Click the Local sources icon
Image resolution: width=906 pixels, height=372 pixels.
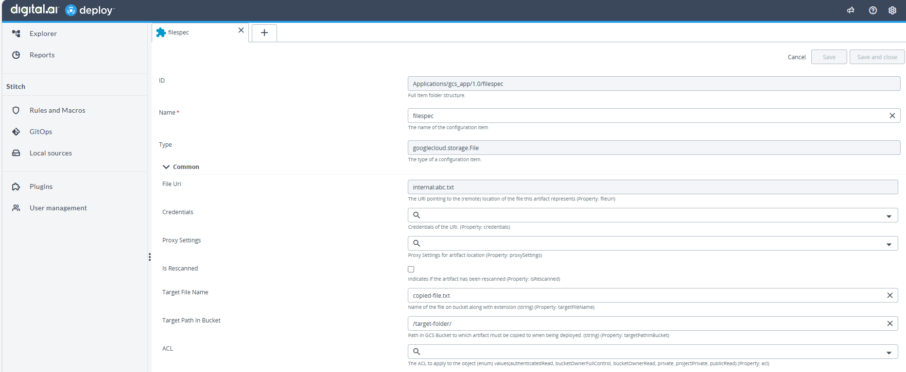pyautogui.click(x=16, y=153)
